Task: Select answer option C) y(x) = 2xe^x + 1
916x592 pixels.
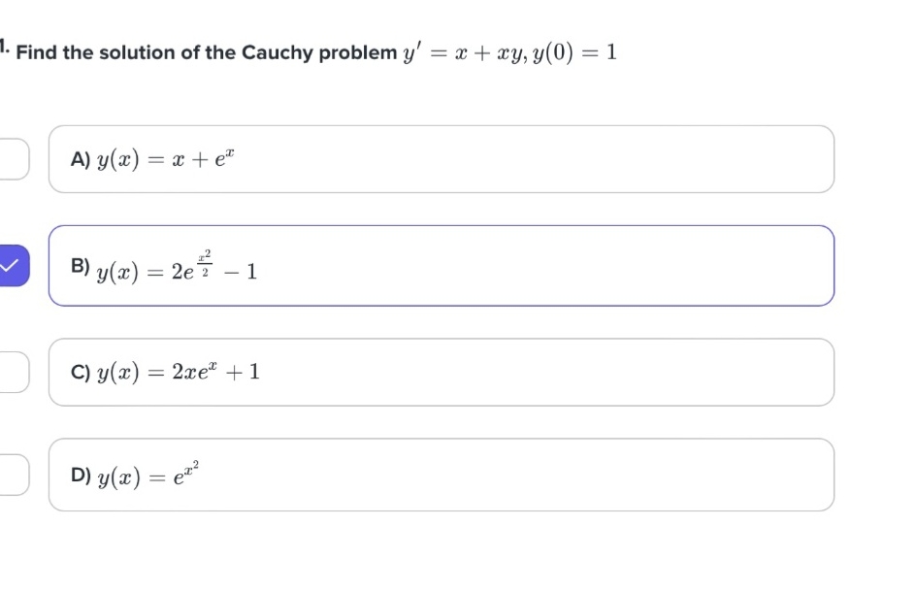Action: coord(442,372)
